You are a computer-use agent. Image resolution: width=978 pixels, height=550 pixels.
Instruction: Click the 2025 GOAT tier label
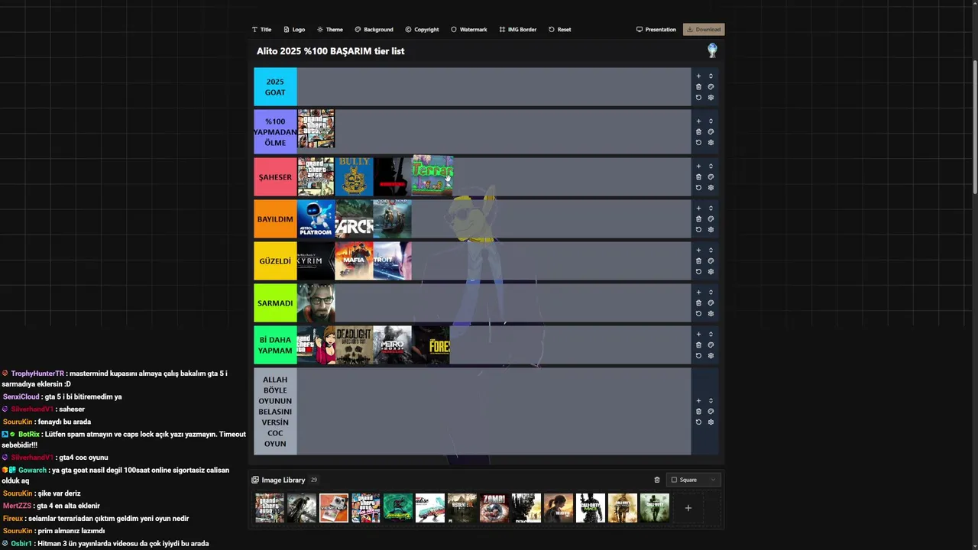[x=275, y=87]
